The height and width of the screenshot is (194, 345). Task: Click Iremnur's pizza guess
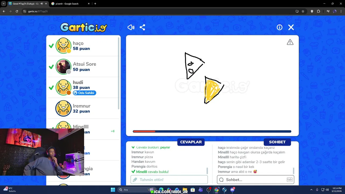(142, 157)
